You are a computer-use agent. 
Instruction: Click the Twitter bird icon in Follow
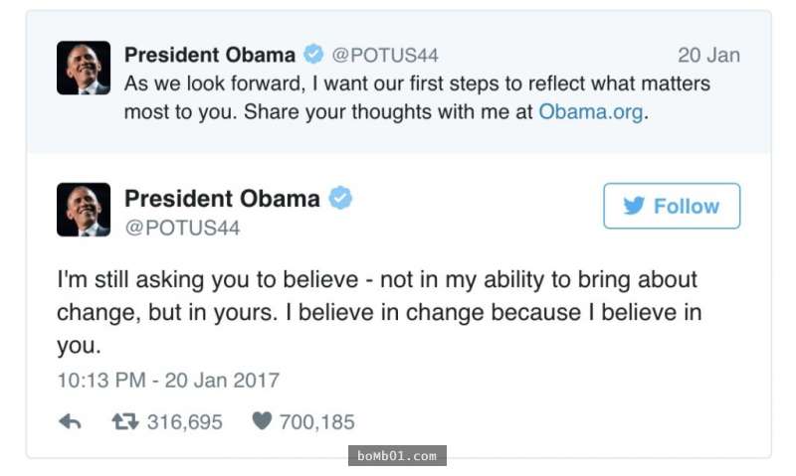(x=634, y=206)
